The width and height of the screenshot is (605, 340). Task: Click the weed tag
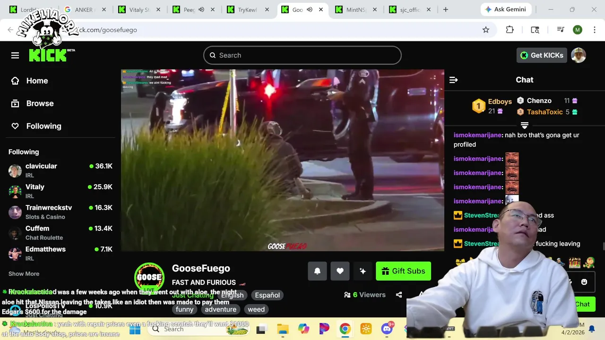coord(256,309)
